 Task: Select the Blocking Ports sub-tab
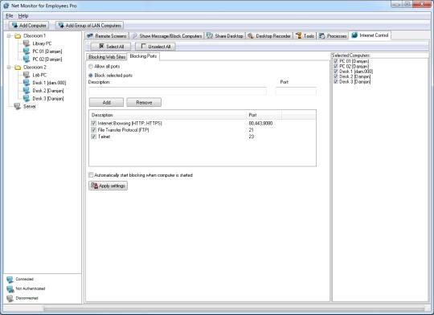point(143,56)
